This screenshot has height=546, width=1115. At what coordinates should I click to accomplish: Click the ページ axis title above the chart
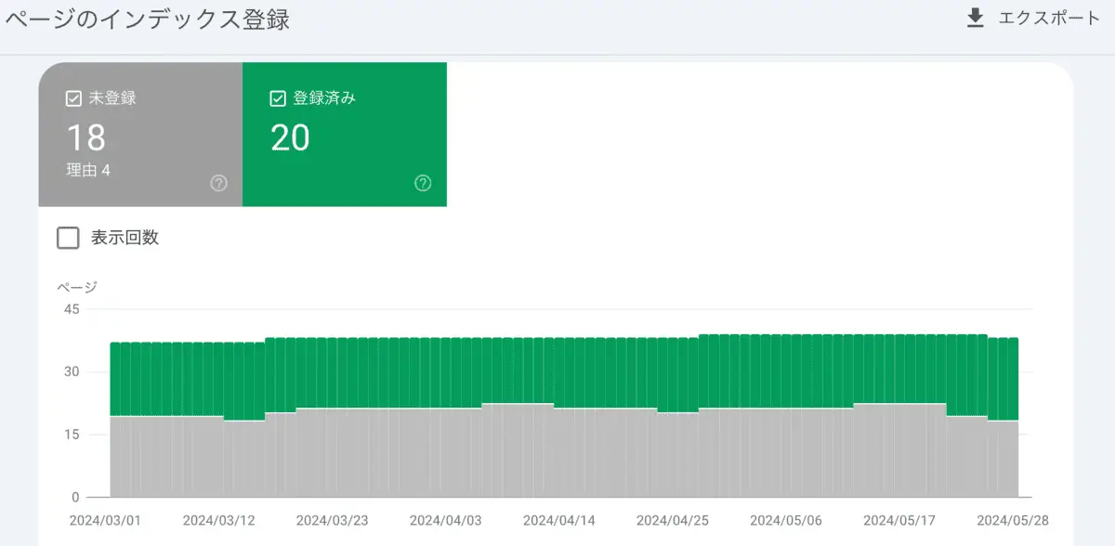(x=77, y=287)
